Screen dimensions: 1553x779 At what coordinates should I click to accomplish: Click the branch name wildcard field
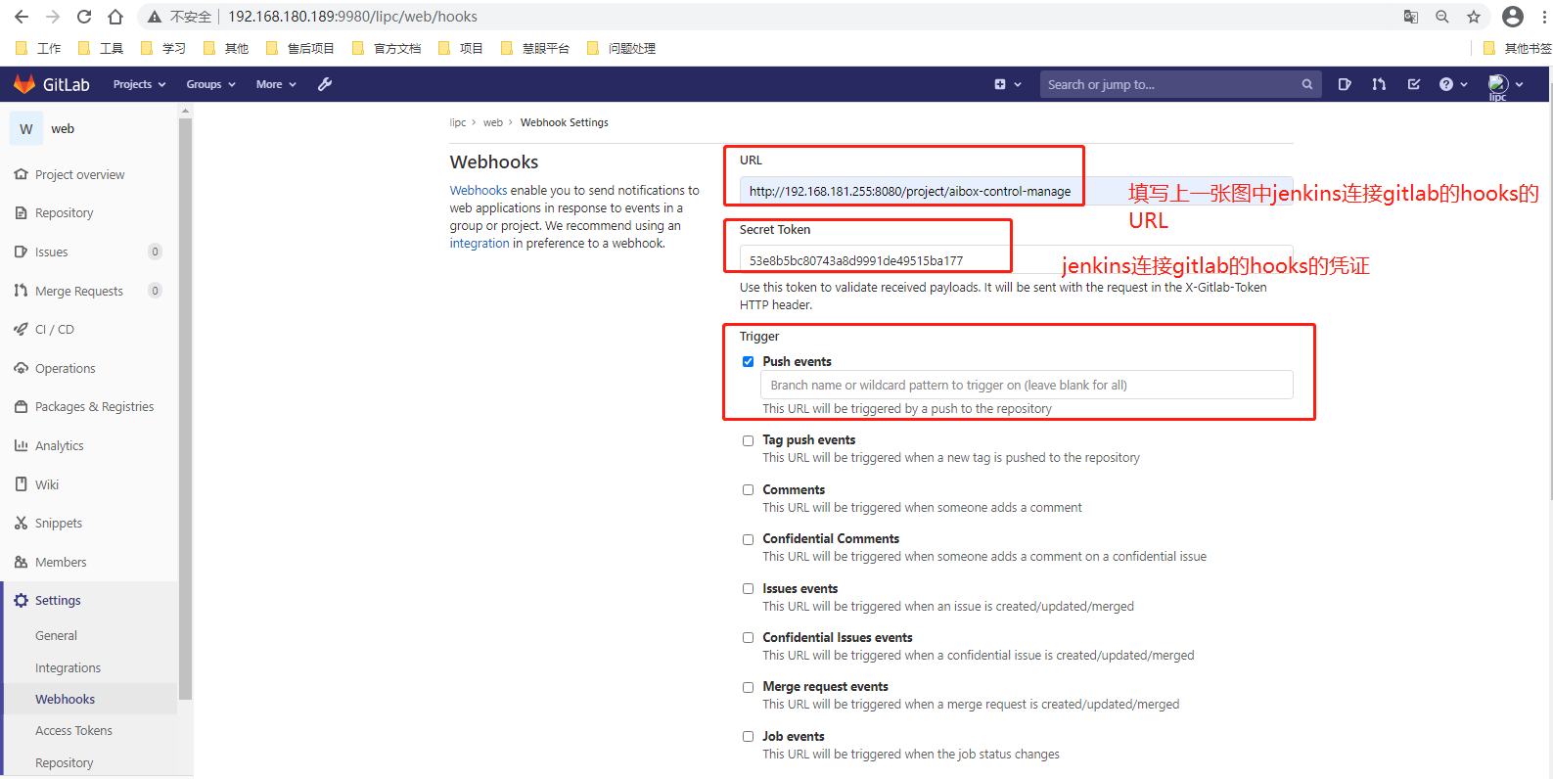[1027, 385]
